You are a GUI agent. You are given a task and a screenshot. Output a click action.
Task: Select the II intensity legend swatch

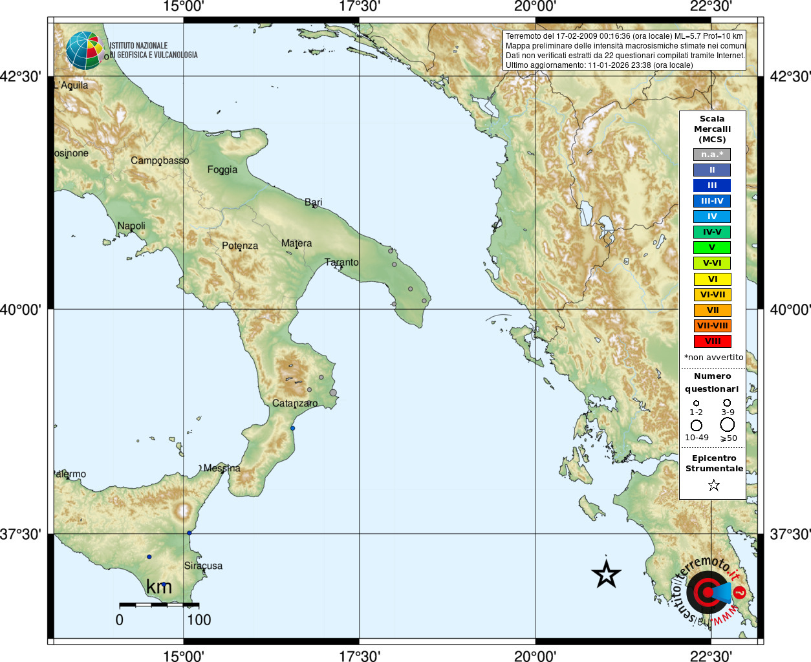pos(712,170)
